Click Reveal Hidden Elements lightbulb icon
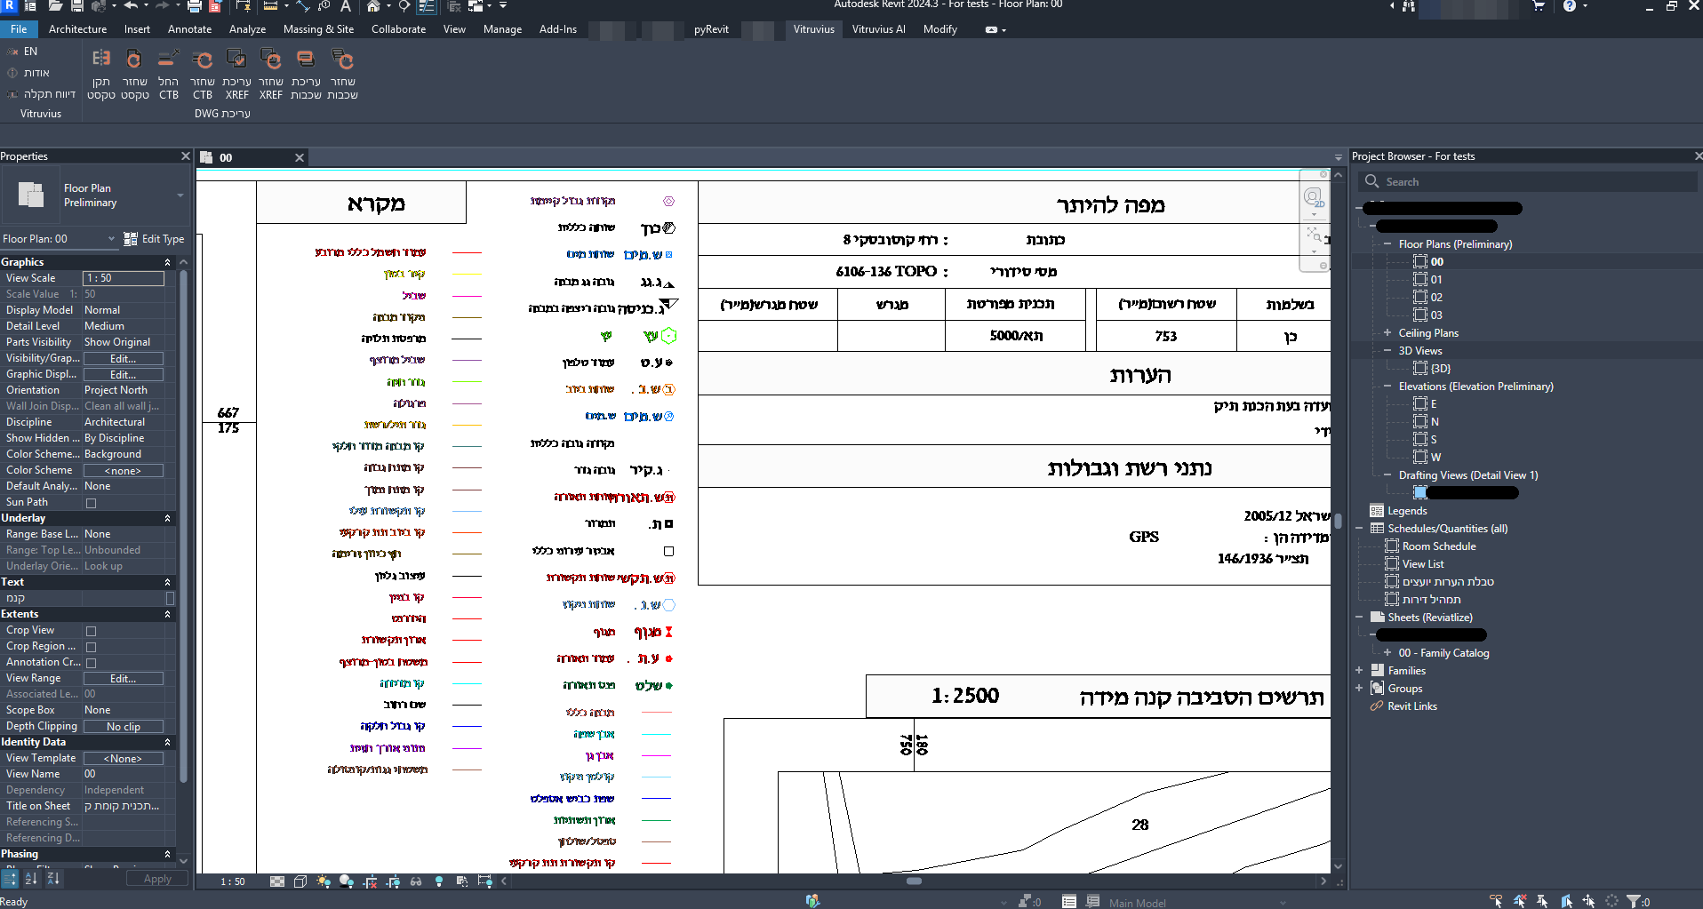The width and height of the screenshot is (1703, 909). pos(439,881)
